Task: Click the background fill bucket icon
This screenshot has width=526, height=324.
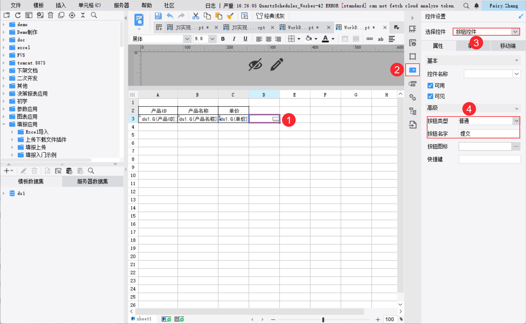Action: 309,39
